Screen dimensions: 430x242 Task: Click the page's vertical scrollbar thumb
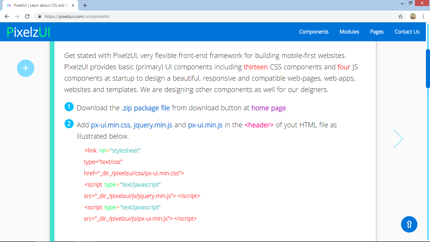[428, 68]
